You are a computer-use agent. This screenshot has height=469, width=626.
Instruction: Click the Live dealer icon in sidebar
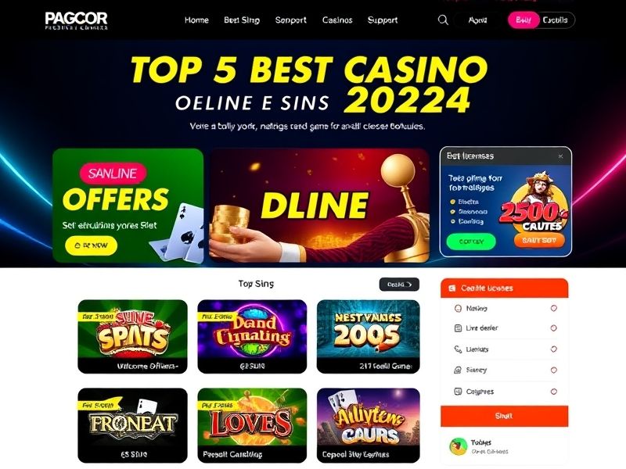click(x=458, y=328)
